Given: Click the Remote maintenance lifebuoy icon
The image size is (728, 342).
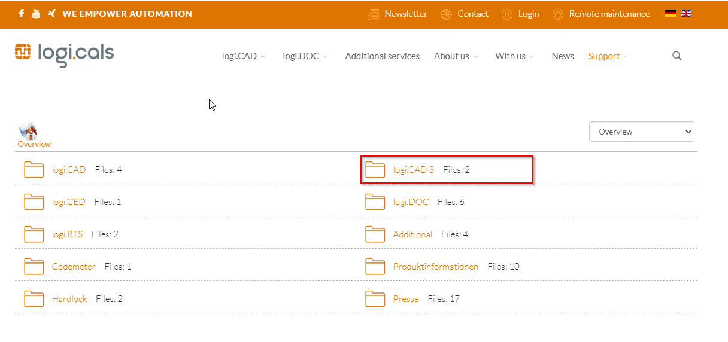Looking at the screenshot, I should 558,14.
